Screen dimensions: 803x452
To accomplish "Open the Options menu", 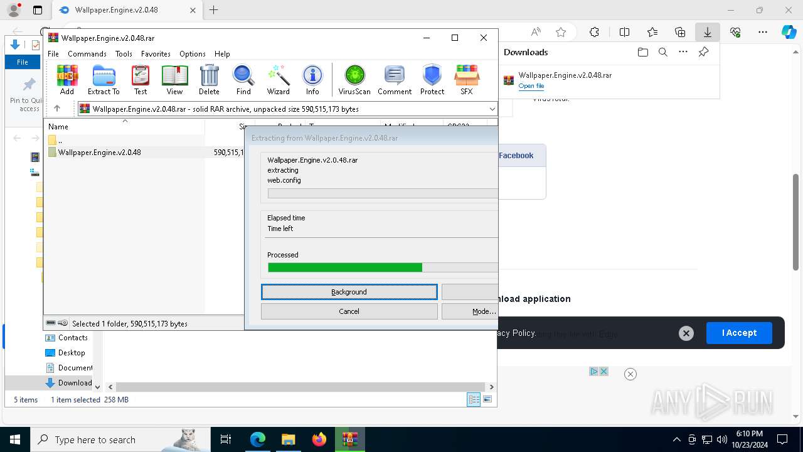I will pyautogui.click(x=193, y=54).
